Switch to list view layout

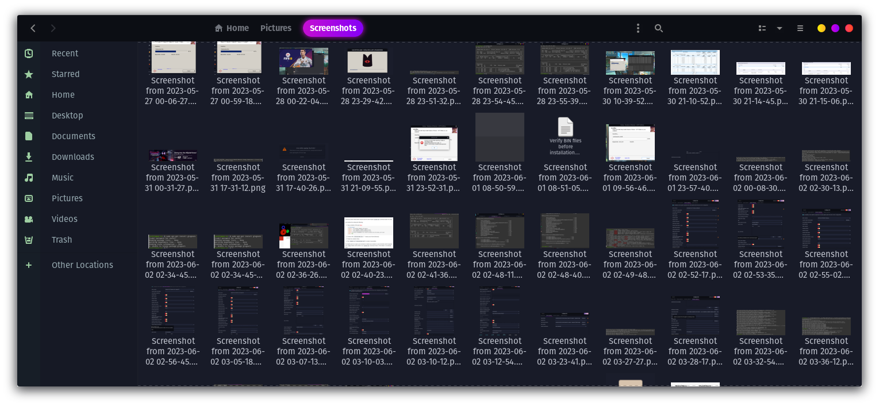click(x=762, y=28)
